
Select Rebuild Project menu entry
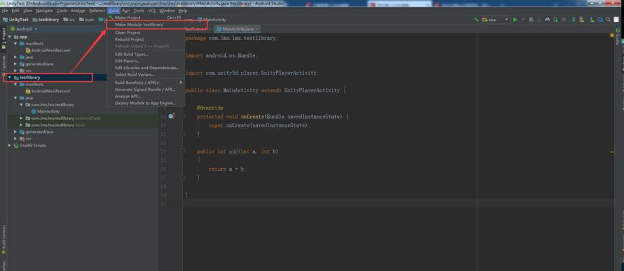coord(146,39)
